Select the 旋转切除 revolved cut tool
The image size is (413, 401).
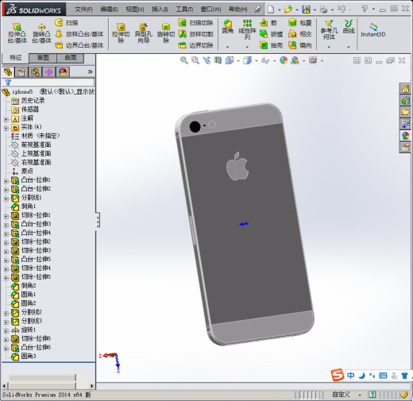166,33
